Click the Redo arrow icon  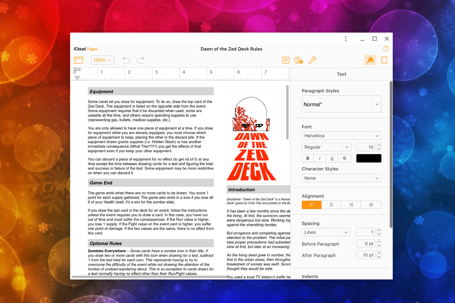tap(140, 60)
